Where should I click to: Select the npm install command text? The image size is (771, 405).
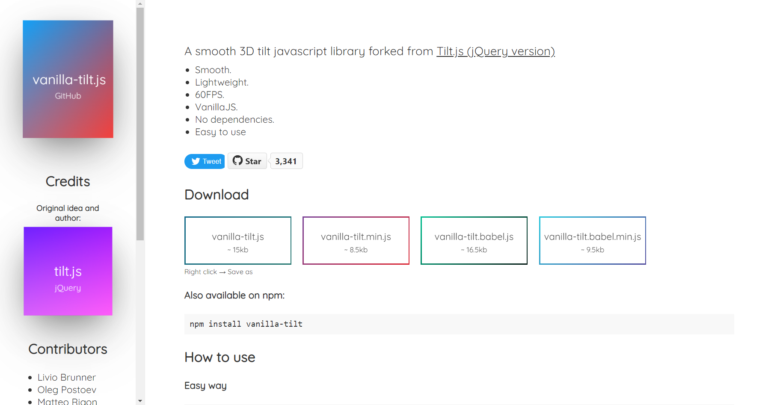coord(246,324)
